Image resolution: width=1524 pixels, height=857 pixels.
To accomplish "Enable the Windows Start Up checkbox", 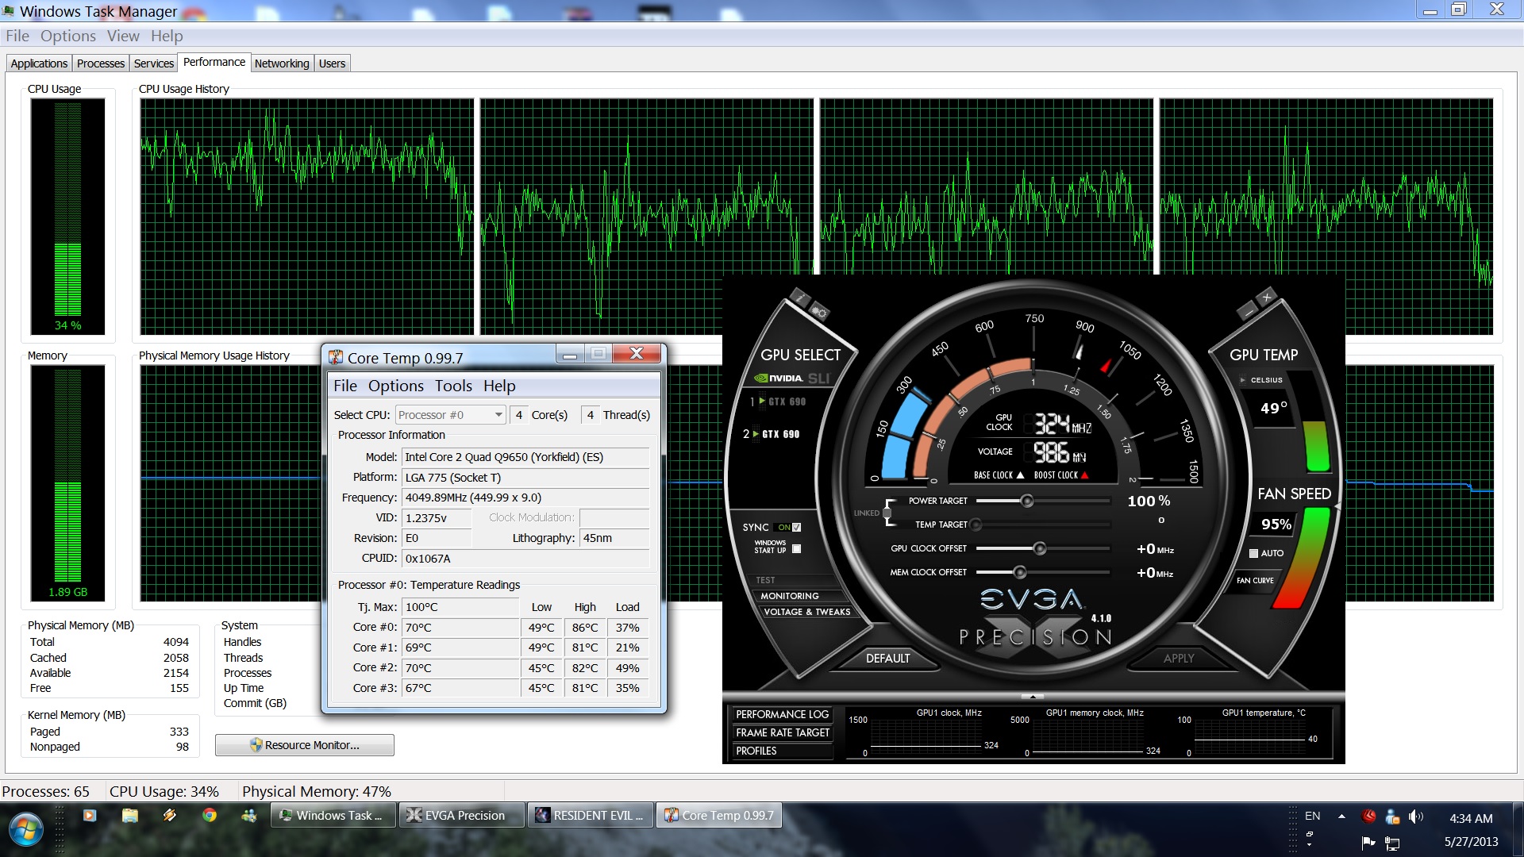I will click(797, 548).
